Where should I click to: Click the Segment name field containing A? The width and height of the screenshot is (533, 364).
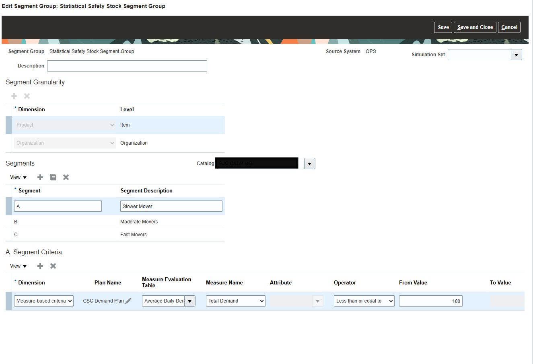[58, 206]
